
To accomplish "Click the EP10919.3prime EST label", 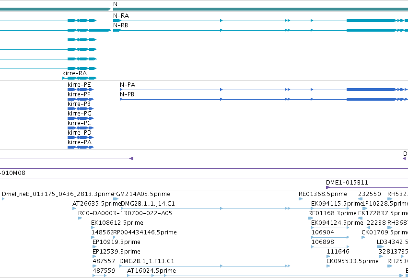I will point(117,242).
